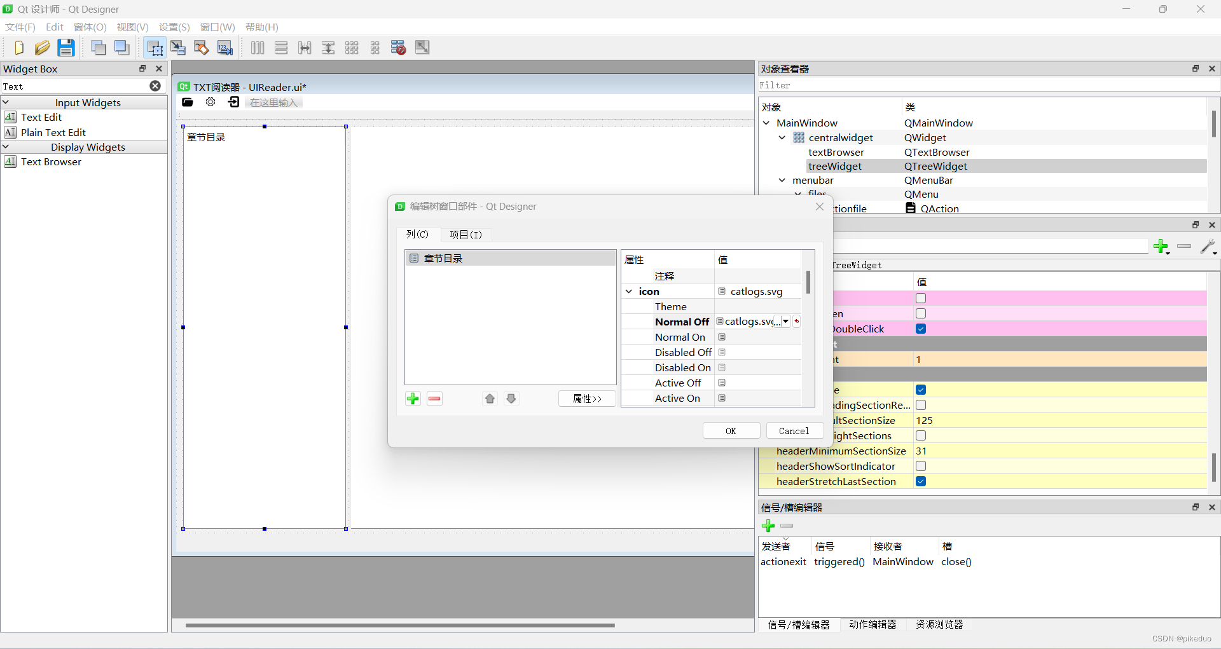Clear the Widget Box filter text

point(155,86)
